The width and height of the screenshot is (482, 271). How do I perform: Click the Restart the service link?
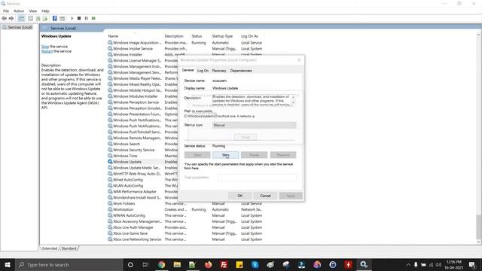point(47,51)
